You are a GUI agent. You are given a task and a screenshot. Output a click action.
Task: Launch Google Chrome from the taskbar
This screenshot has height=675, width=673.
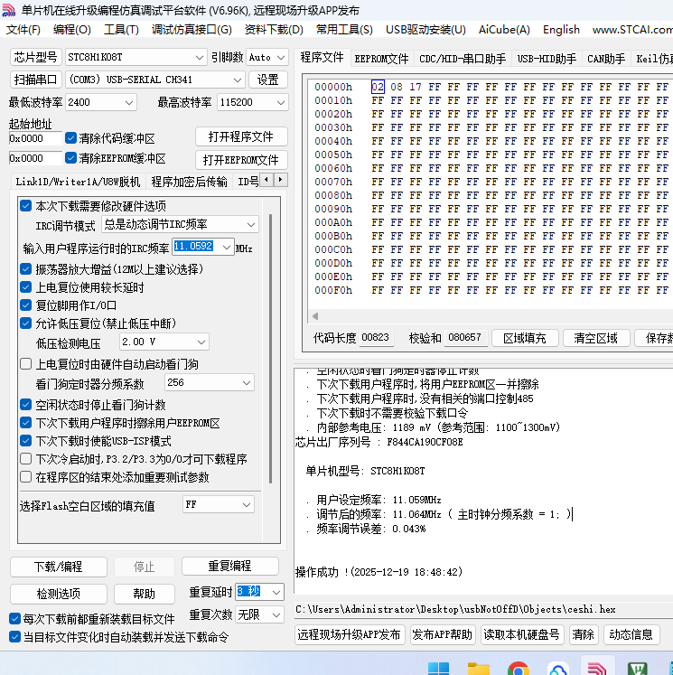coord(519,670)
